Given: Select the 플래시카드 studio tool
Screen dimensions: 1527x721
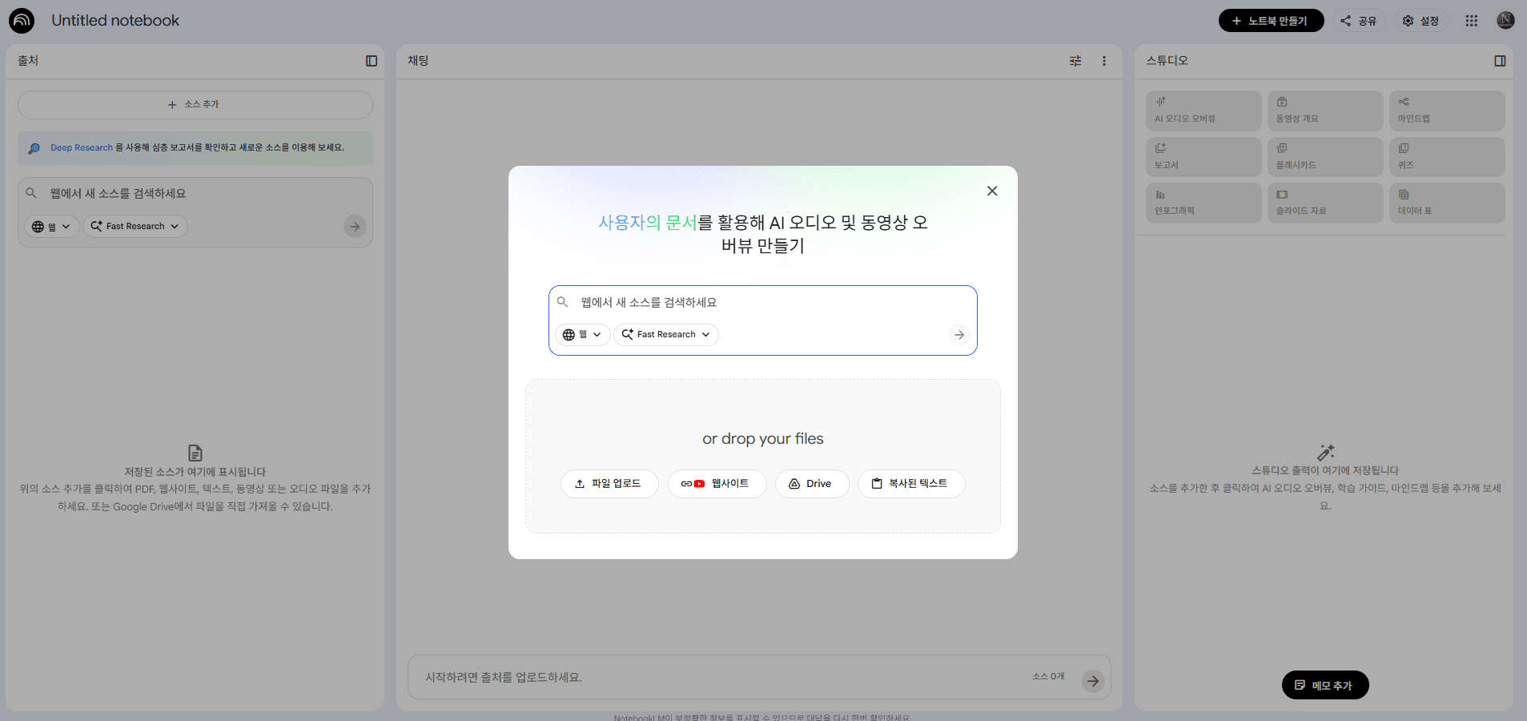Looking at the screenshot, I should point(1324,156).
